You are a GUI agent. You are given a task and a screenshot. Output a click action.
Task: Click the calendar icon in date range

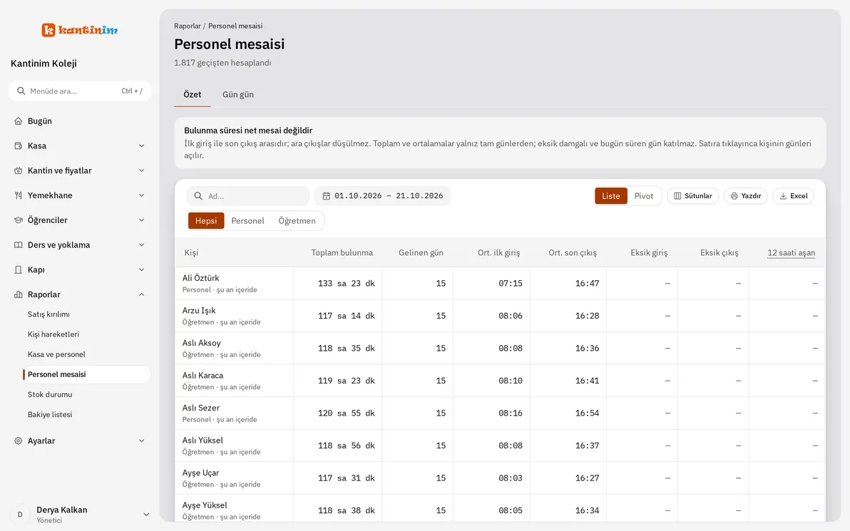327,196
